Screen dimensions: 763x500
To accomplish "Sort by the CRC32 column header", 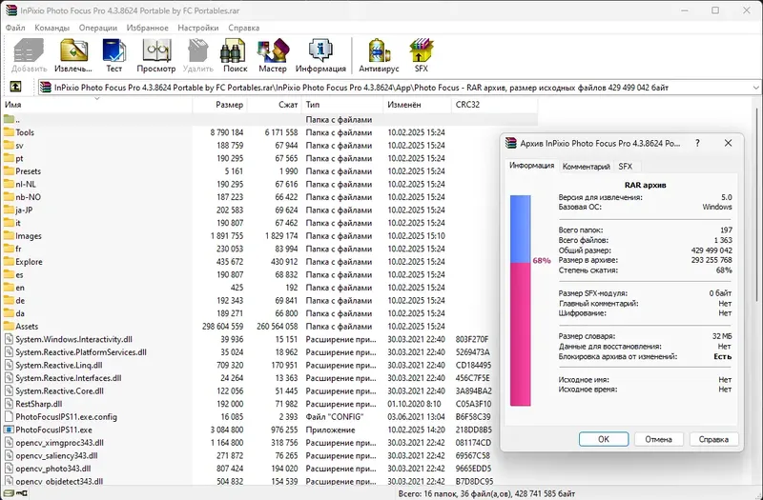I will [x=494, y=105].
